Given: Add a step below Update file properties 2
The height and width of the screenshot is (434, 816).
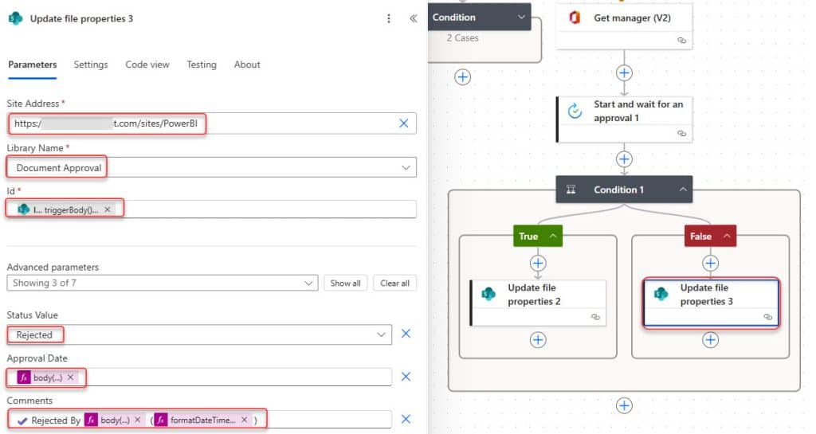Looking at the screenshot, I should pos(538,340).
